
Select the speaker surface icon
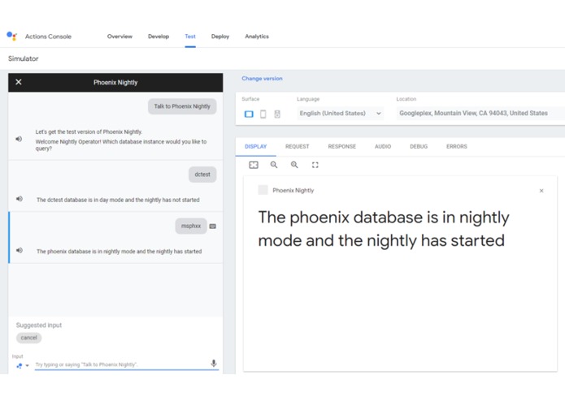(277, 114)
